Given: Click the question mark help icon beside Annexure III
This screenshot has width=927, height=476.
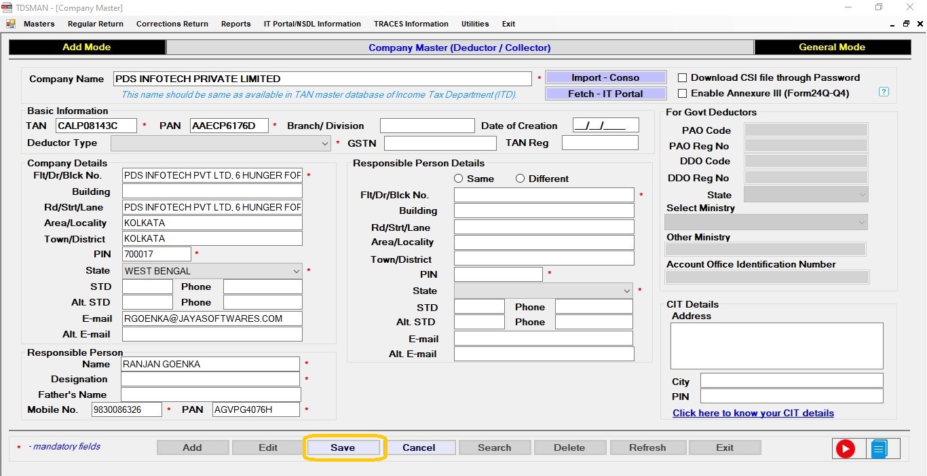Looking at the screenshot, I should pyautogui.click(x=884, y=92).
